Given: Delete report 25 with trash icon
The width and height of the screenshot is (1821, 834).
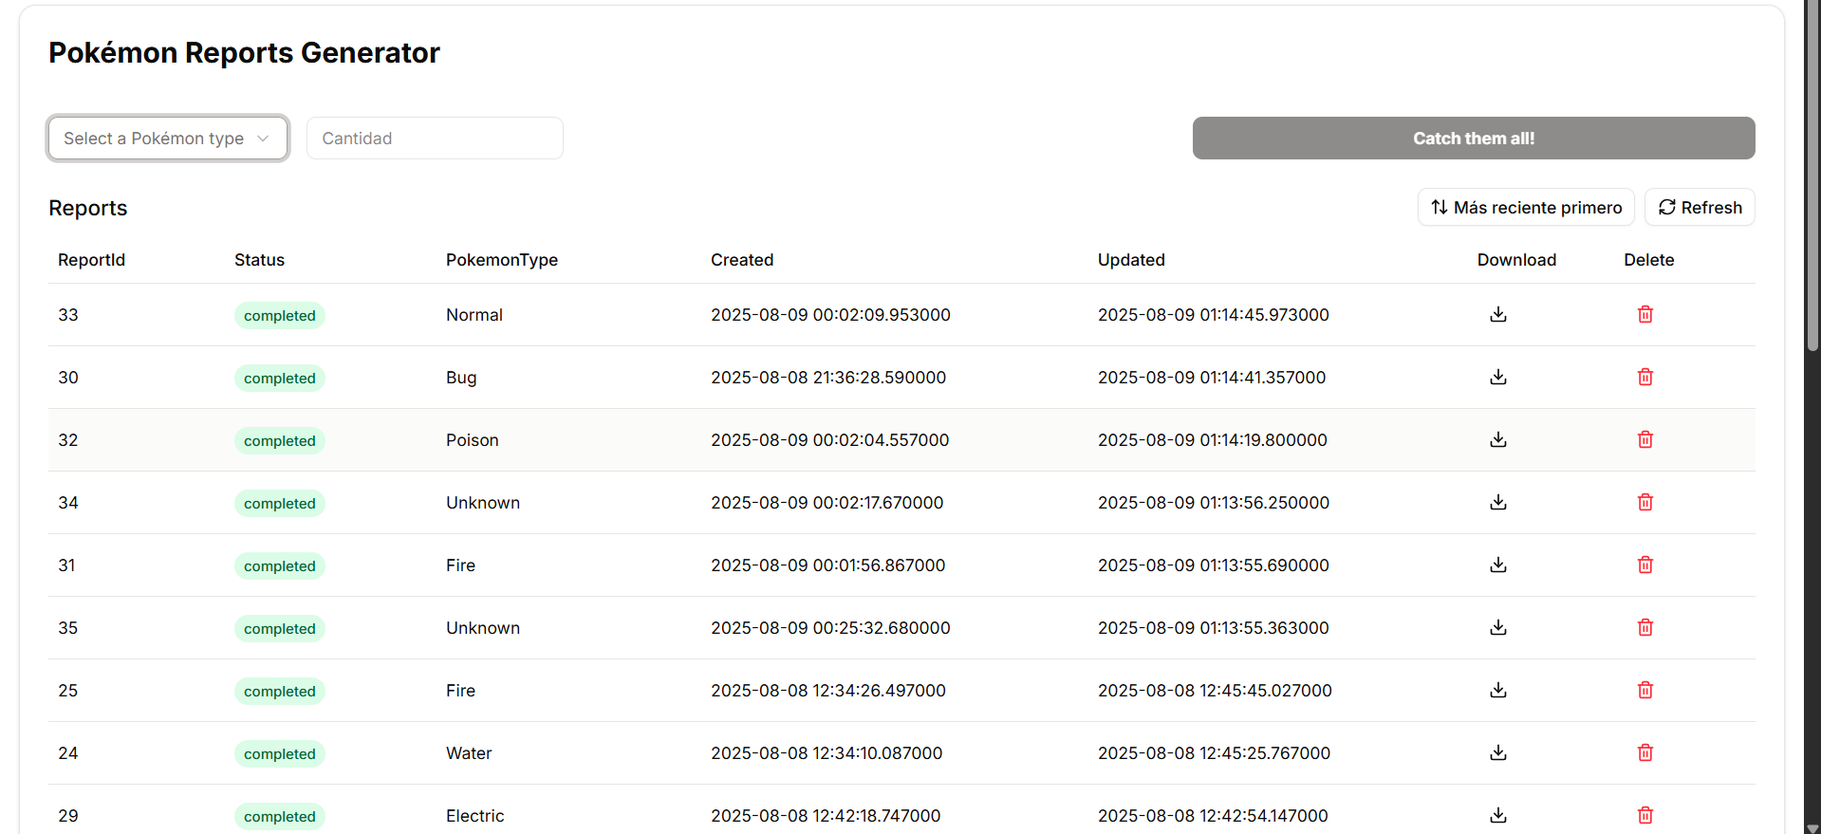Looking at the screenshot, I should [1645, 690].
